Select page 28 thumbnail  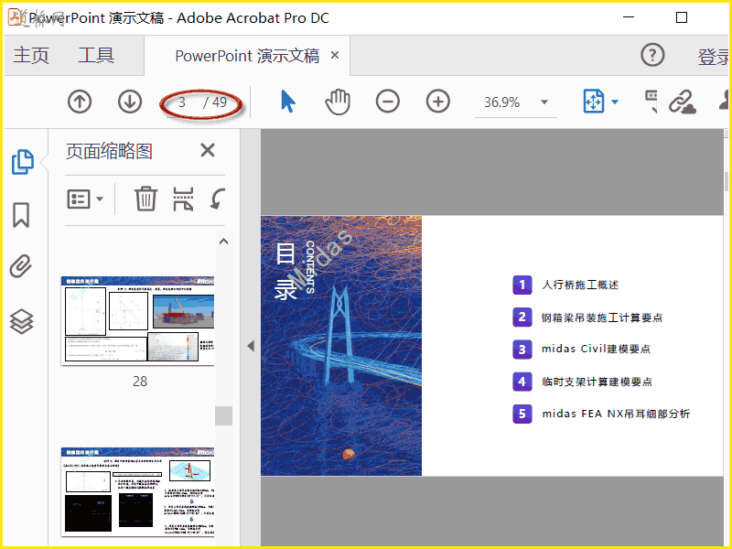138,320
